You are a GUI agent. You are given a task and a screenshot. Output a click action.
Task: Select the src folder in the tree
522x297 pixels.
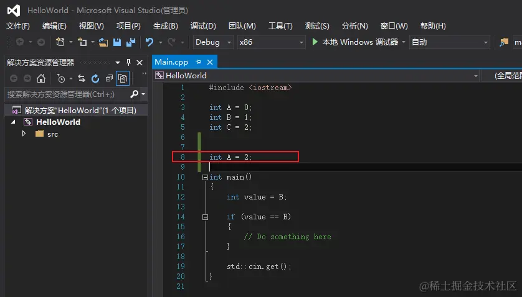[52, 134]
